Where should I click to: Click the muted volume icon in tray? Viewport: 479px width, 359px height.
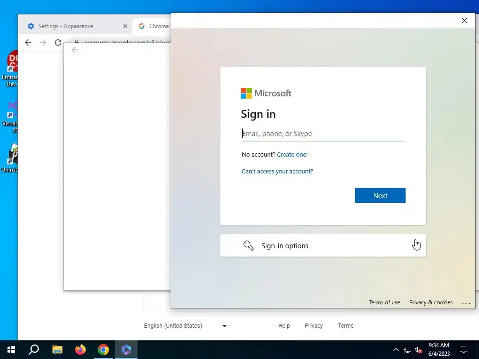pyautogui.click(x=419, y=350)
